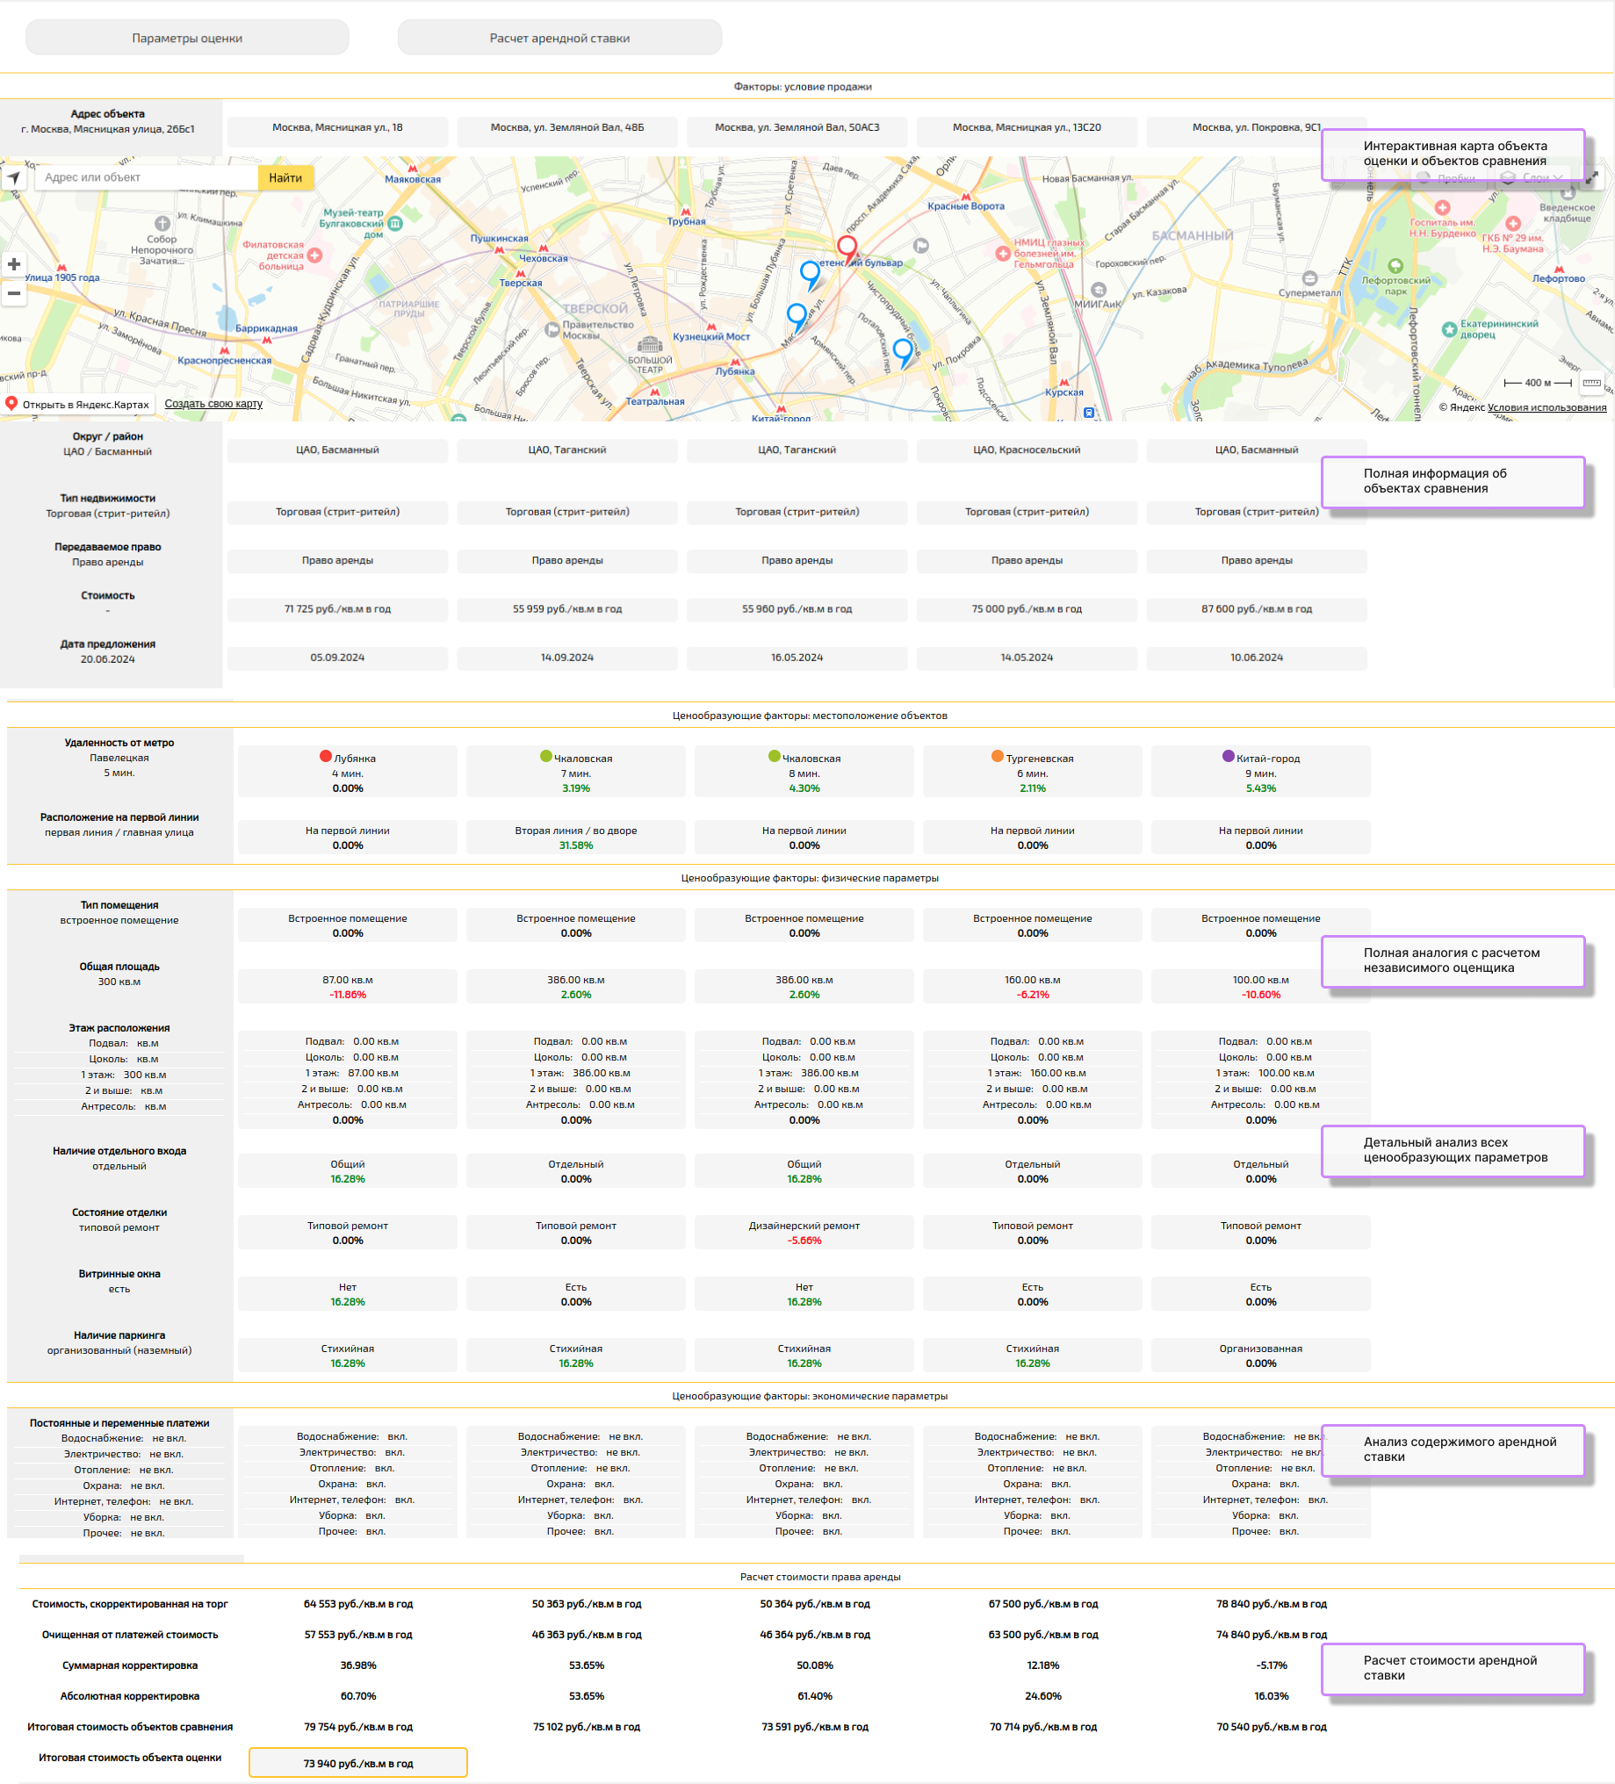
Task: Click Екатерининский дворец star icon on map
Action: tap(1449, 329)
